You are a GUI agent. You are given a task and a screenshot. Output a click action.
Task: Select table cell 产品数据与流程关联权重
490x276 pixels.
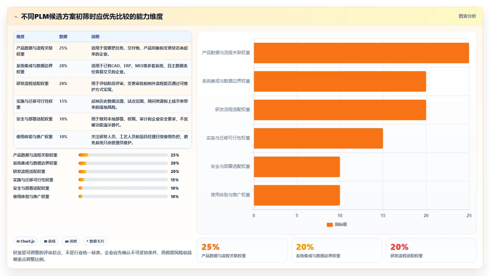(x=35, y=51)
